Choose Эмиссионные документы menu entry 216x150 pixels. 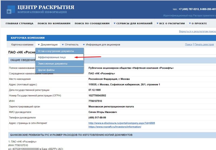(60, 64)
